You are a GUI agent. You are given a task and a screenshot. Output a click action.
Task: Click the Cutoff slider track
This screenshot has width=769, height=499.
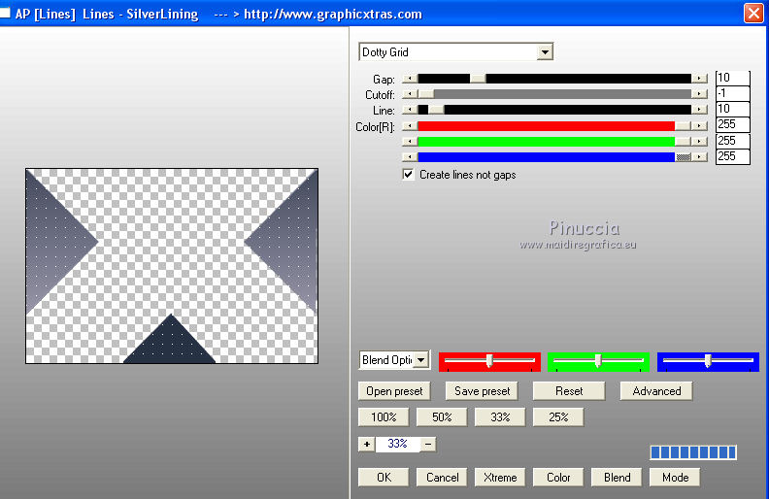coord(554,93)
